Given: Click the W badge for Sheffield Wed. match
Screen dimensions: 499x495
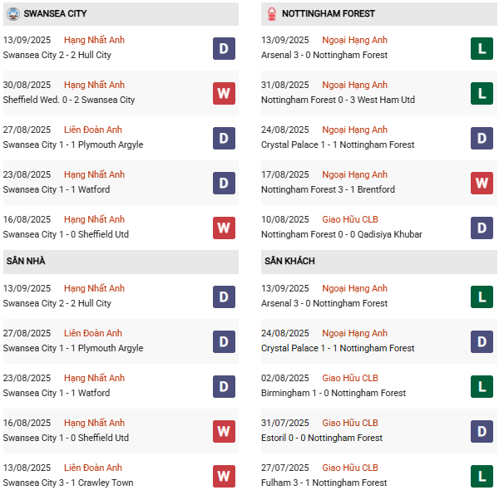Looking at the screenshot, I should coord(223,93).
